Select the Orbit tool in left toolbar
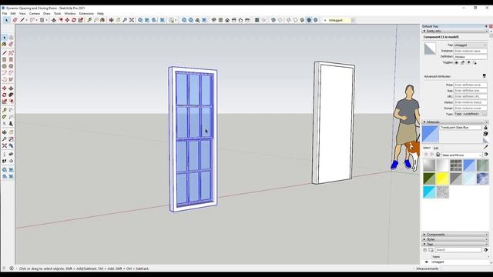Image resolution: width=493 pixels, height=277 pixels. tap(5, 132)
